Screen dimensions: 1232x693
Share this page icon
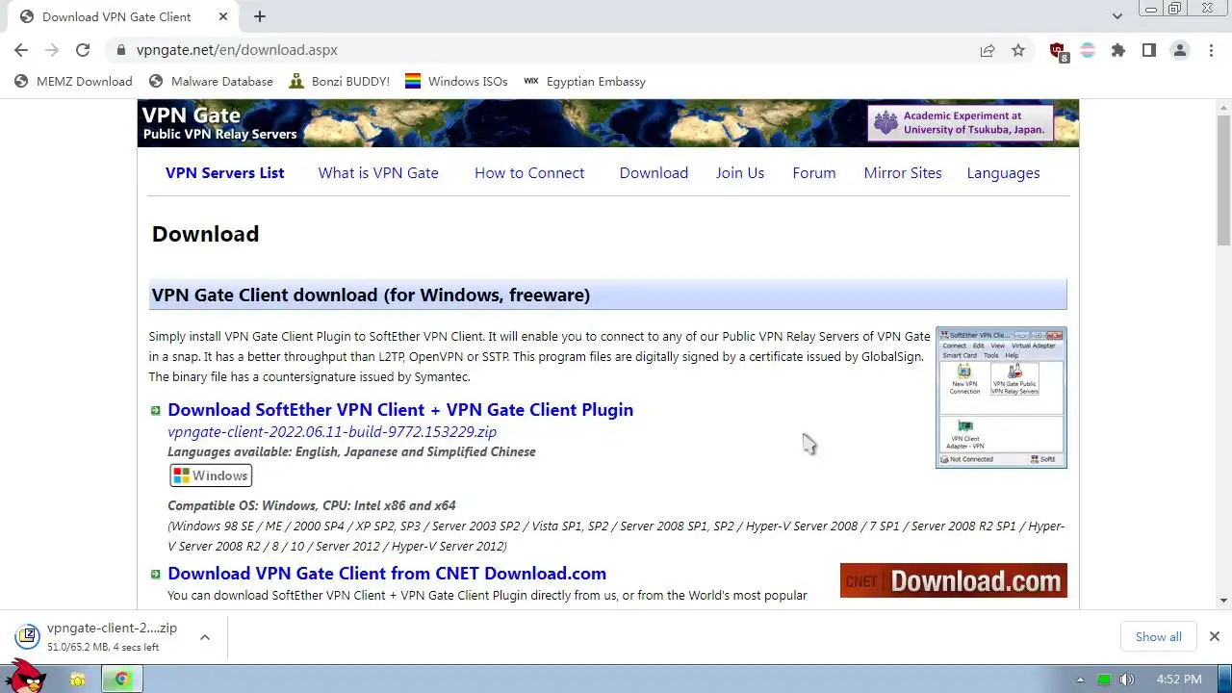(988, 50)
